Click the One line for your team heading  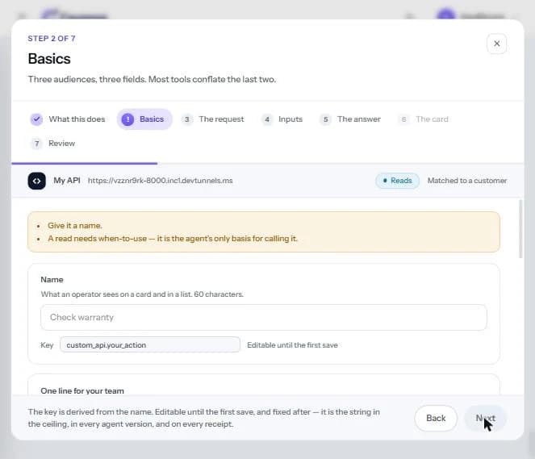[82, 390]
